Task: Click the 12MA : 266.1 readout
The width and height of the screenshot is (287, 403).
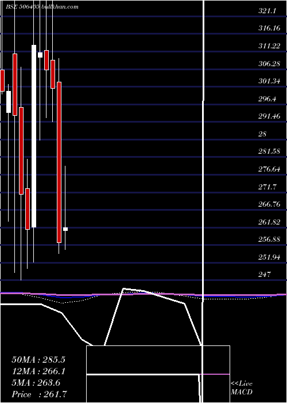Action: pos(38,371)
